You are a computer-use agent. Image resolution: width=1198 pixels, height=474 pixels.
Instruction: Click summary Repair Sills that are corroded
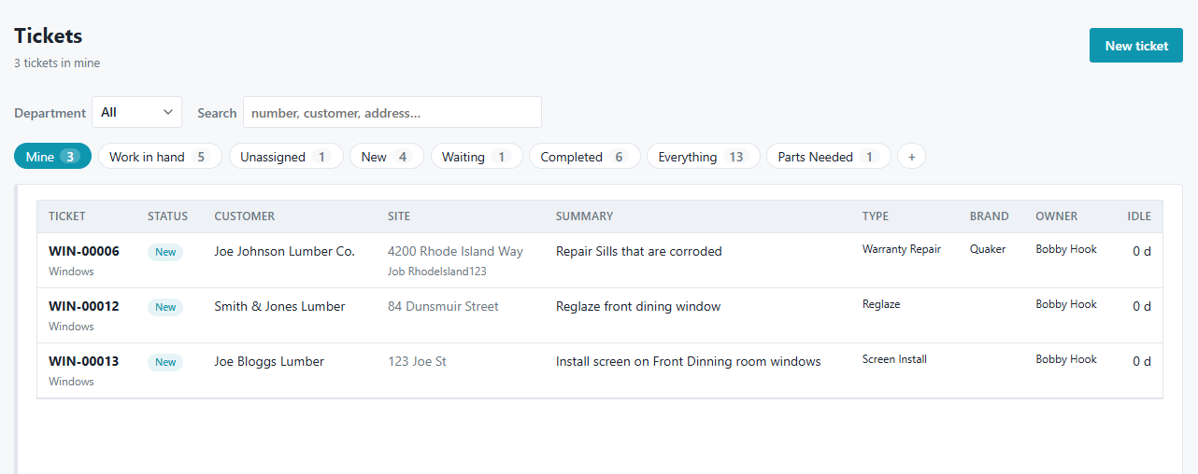pos(639,251)
